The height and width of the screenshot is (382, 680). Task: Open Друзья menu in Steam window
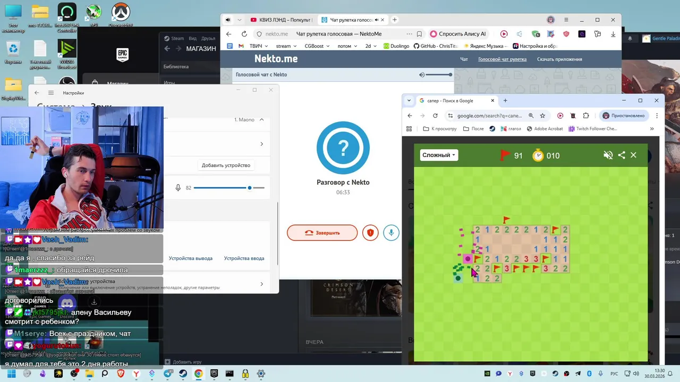tap(208, 38)
